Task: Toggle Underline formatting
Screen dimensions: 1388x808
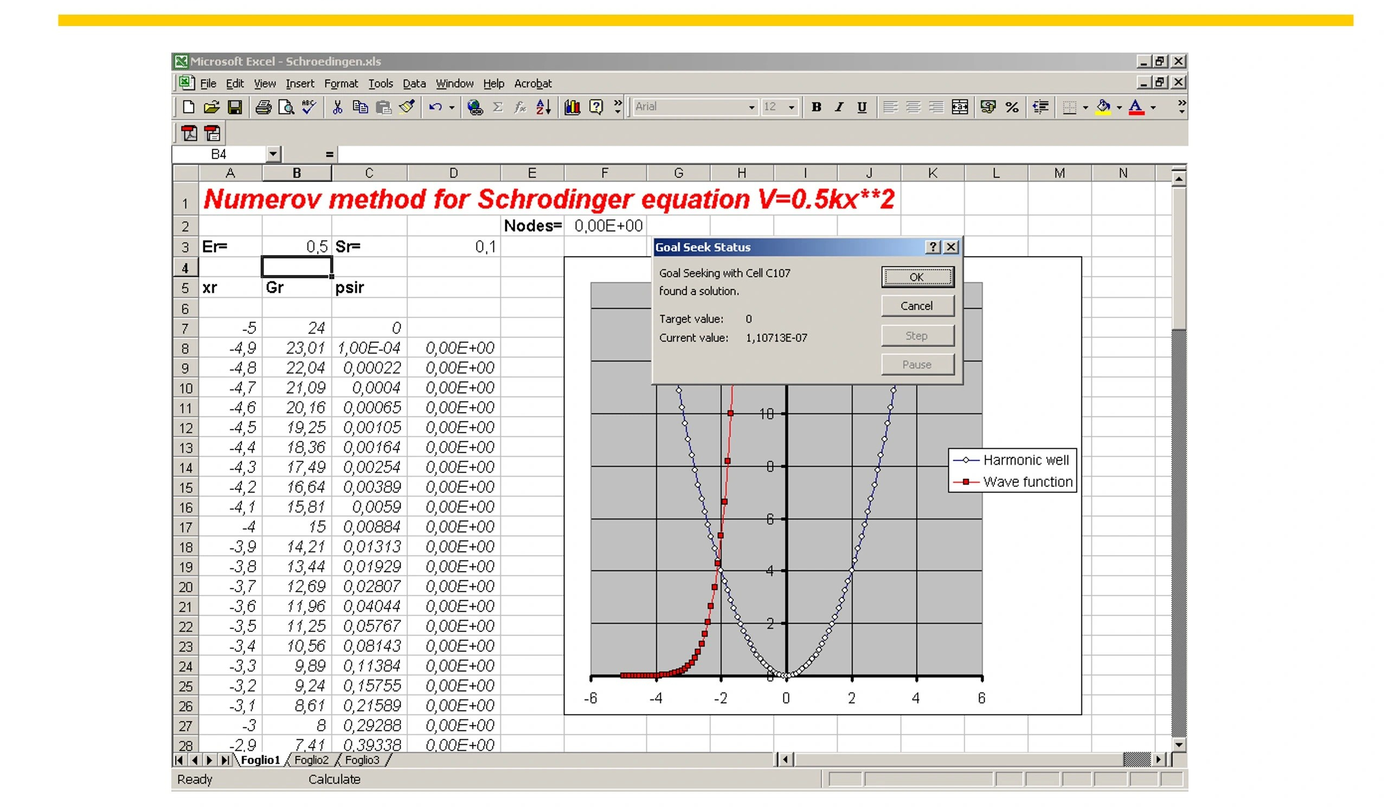Action: point(862,107)
